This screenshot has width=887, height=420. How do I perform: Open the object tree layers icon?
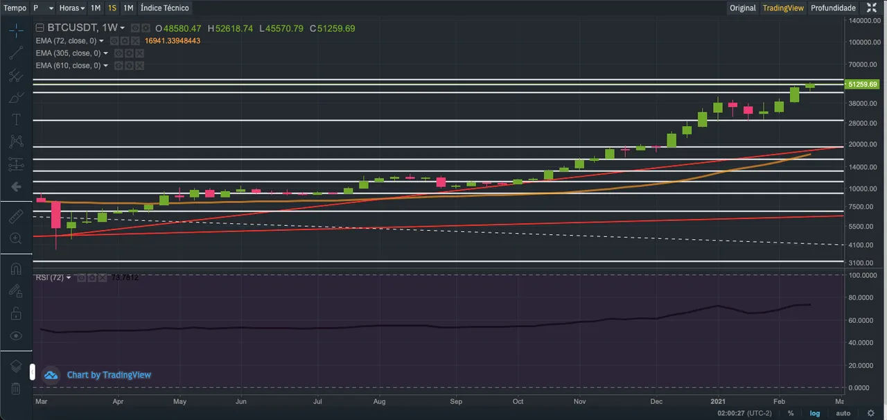coord(16,366)
